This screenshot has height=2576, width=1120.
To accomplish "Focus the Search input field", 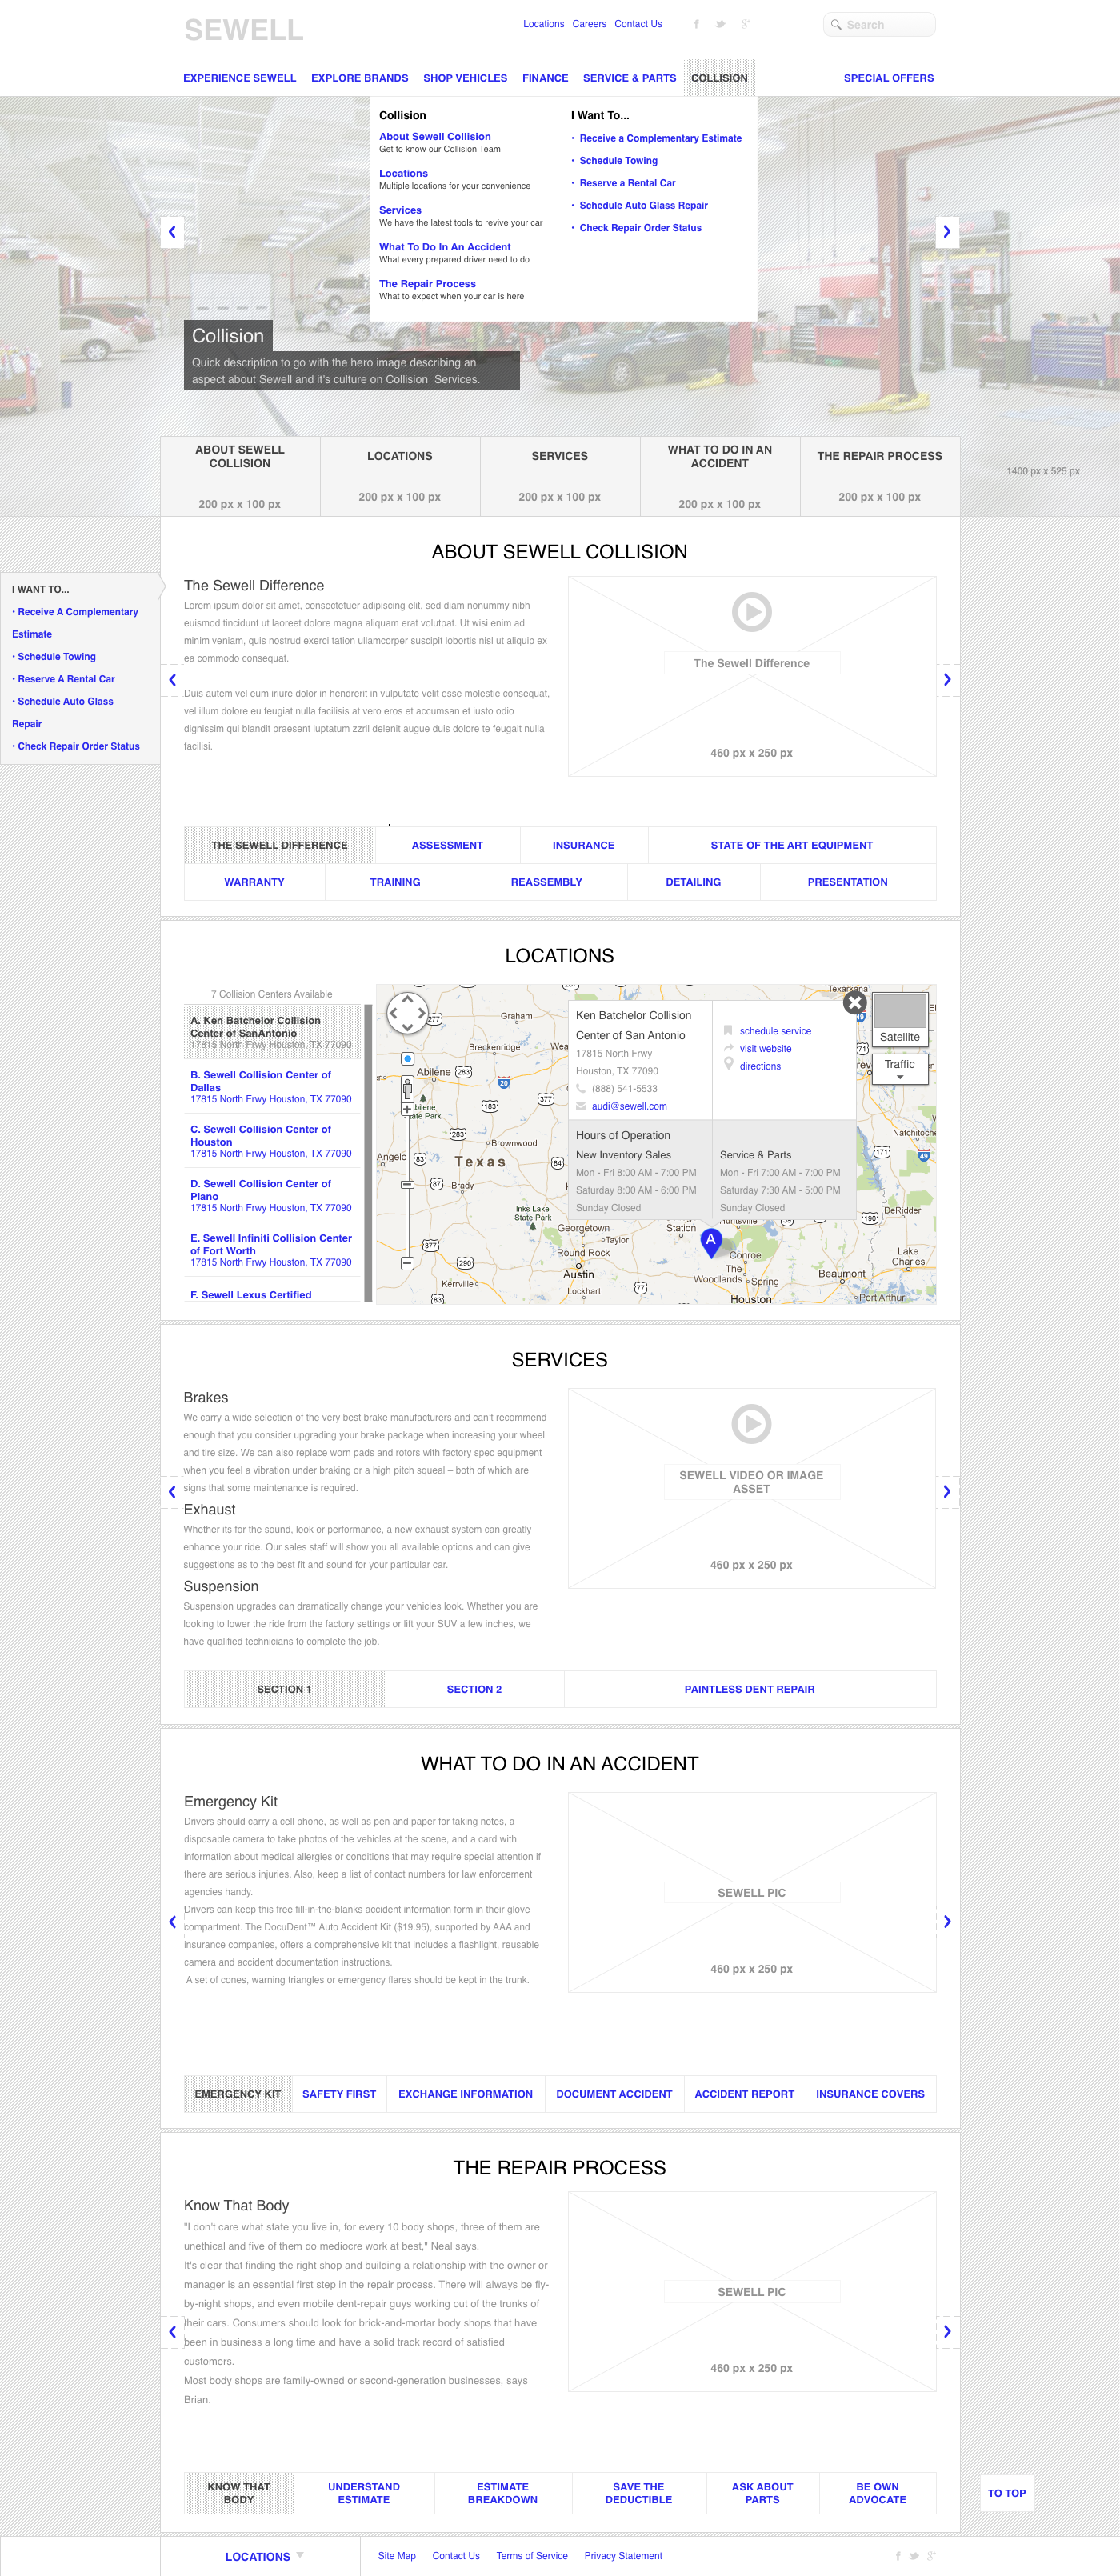I will 879,24.
